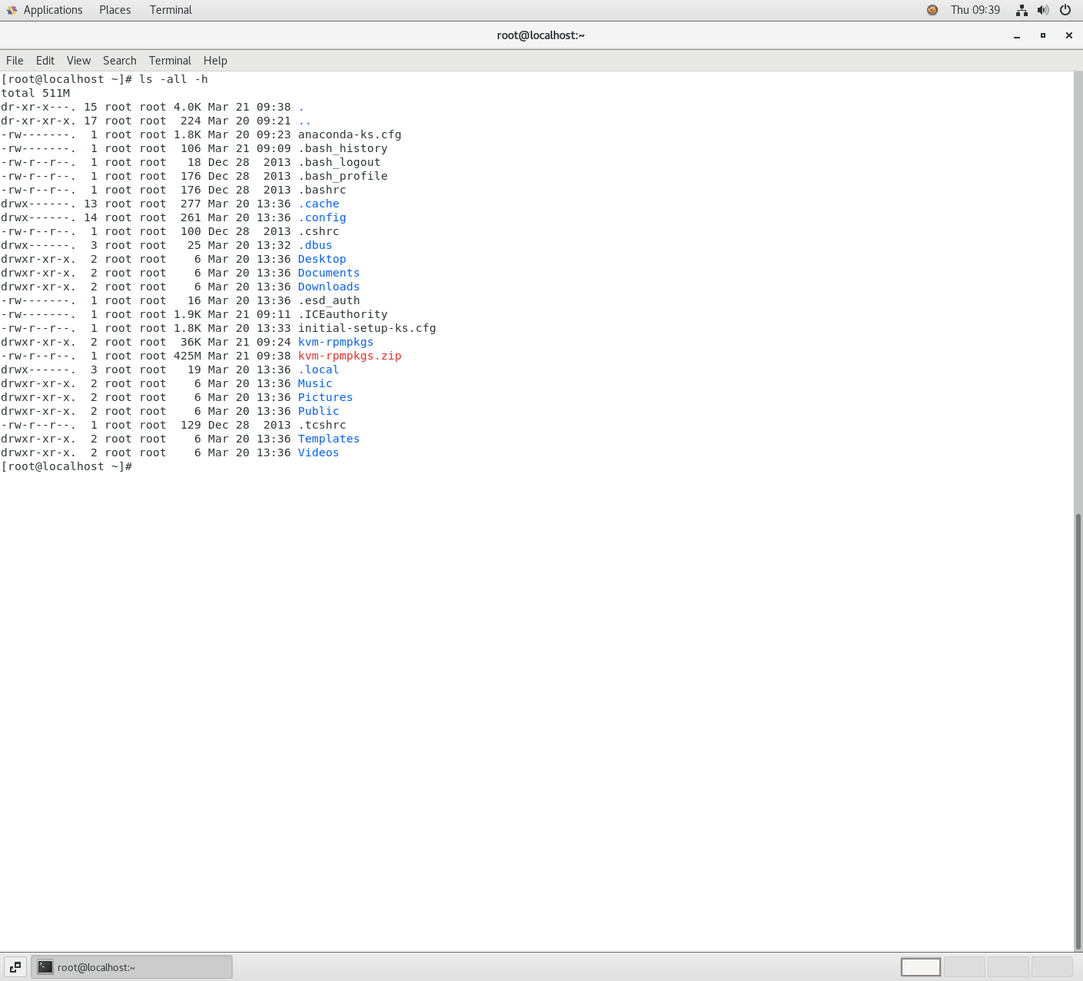The width and height of the screenshot is (1083, 981).
Task: Click the Music directory name
Action: (315, 383)
